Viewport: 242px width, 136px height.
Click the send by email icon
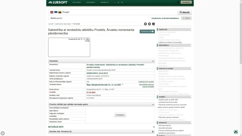pyautogui.click(x=150, y=24)
